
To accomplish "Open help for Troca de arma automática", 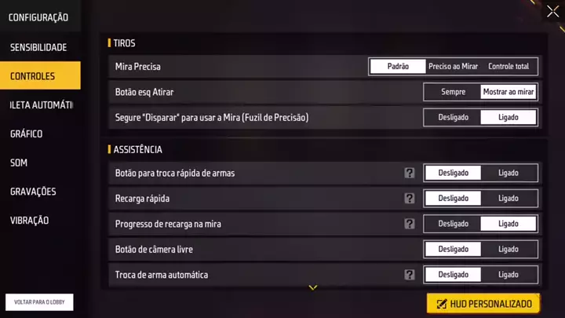I will click(409, 275).
